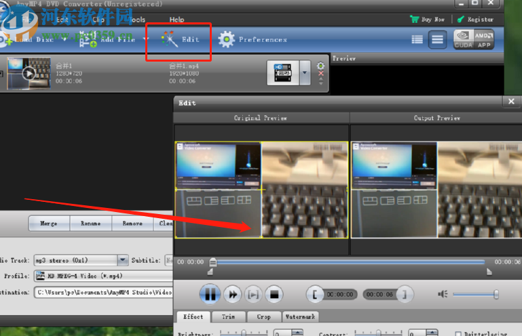Remove file with the red X icon
This screenshot has height=336, width=522.
pyautogui.click(x=321, y=73)
